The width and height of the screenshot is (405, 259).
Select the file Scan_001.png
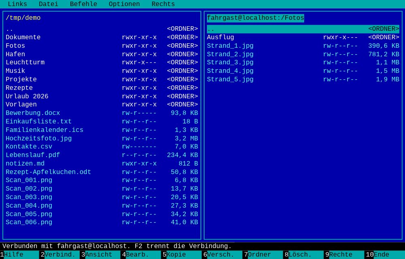tap(102, 180)
